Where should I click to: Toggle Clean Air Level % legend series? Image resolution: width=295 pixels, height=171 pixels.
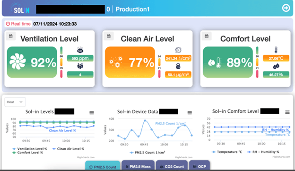coord(68,149)
